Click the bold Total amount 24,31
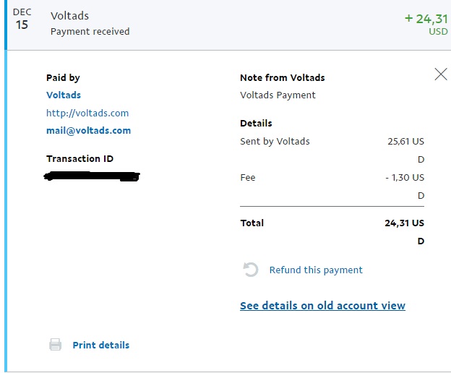This screenshot has width=451, height=373. pos(404,223)
